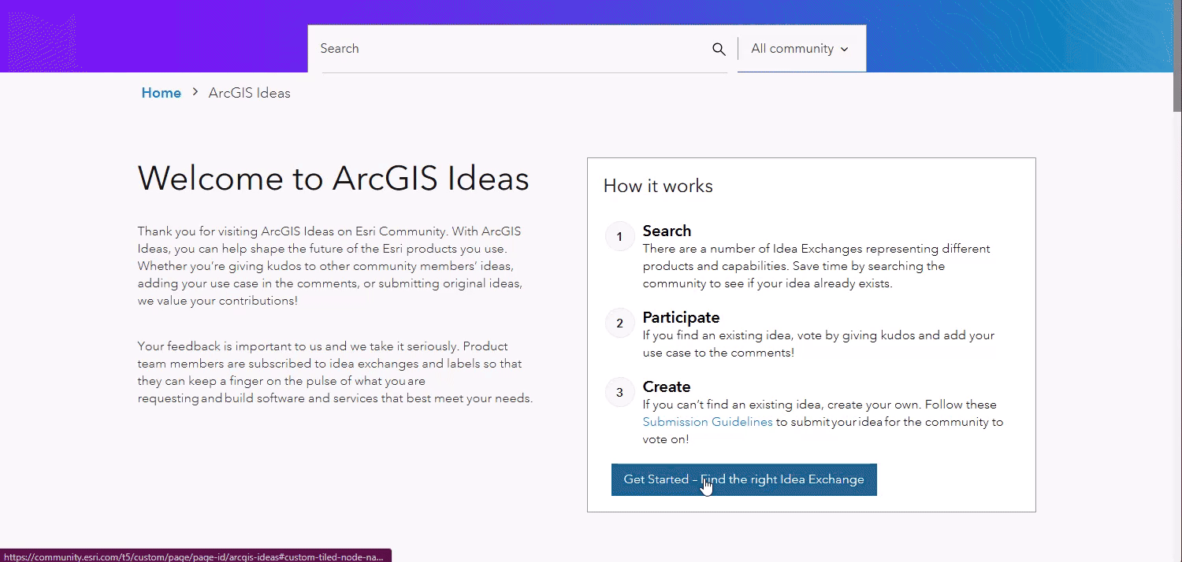
Task: Select the ArcGIS Ideas breadcrumb text
Action: 249,93
